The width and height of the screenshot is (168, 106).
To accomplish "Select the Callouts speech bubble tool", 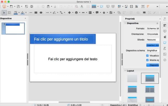I will [x=97, y=13].
